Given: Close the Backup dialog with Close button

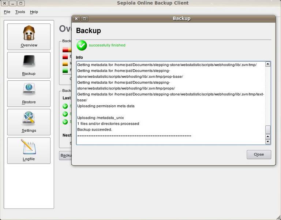Looking at the screenshot, I should tap(259, 154).
